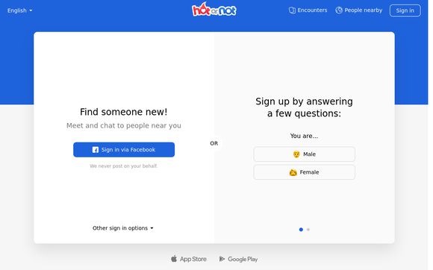Image resolution: width=433 pixels, height=270 pixels.
Task: Sign in via Facebook
Action: tap(124, 150)
